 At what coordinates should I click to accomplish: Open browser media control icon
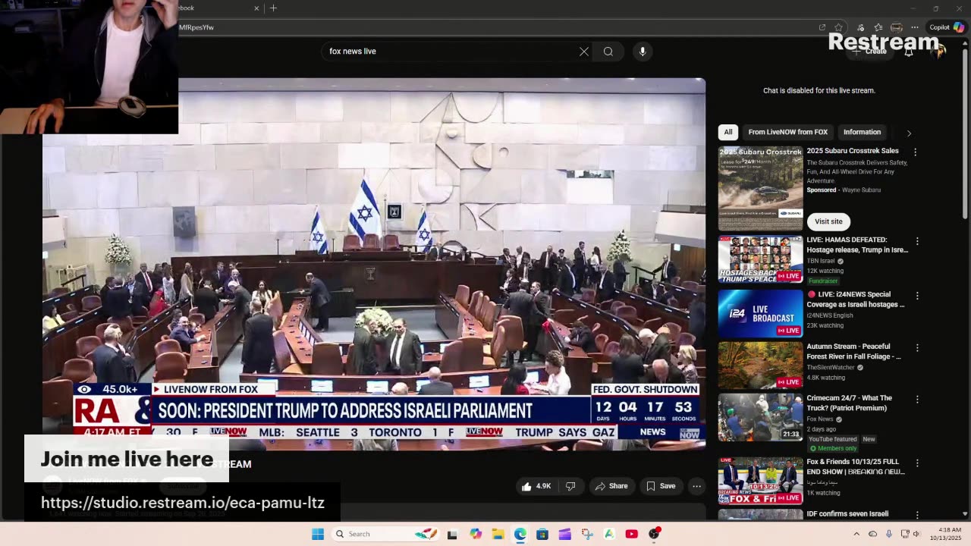[x=859, y=27]
